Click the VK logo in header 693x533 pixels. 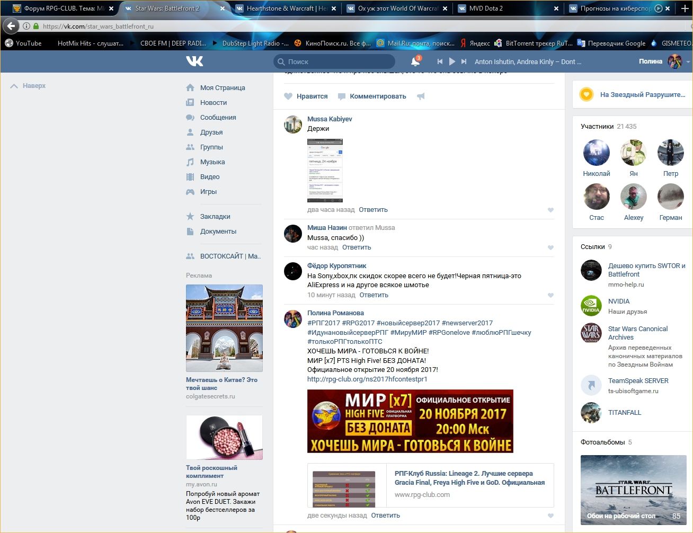(x=194, y=61)
